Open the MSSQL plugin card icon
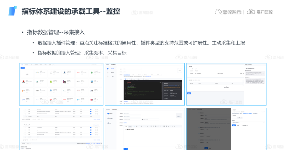This screenshot has width=284, height=160. (x=51, y=73)
